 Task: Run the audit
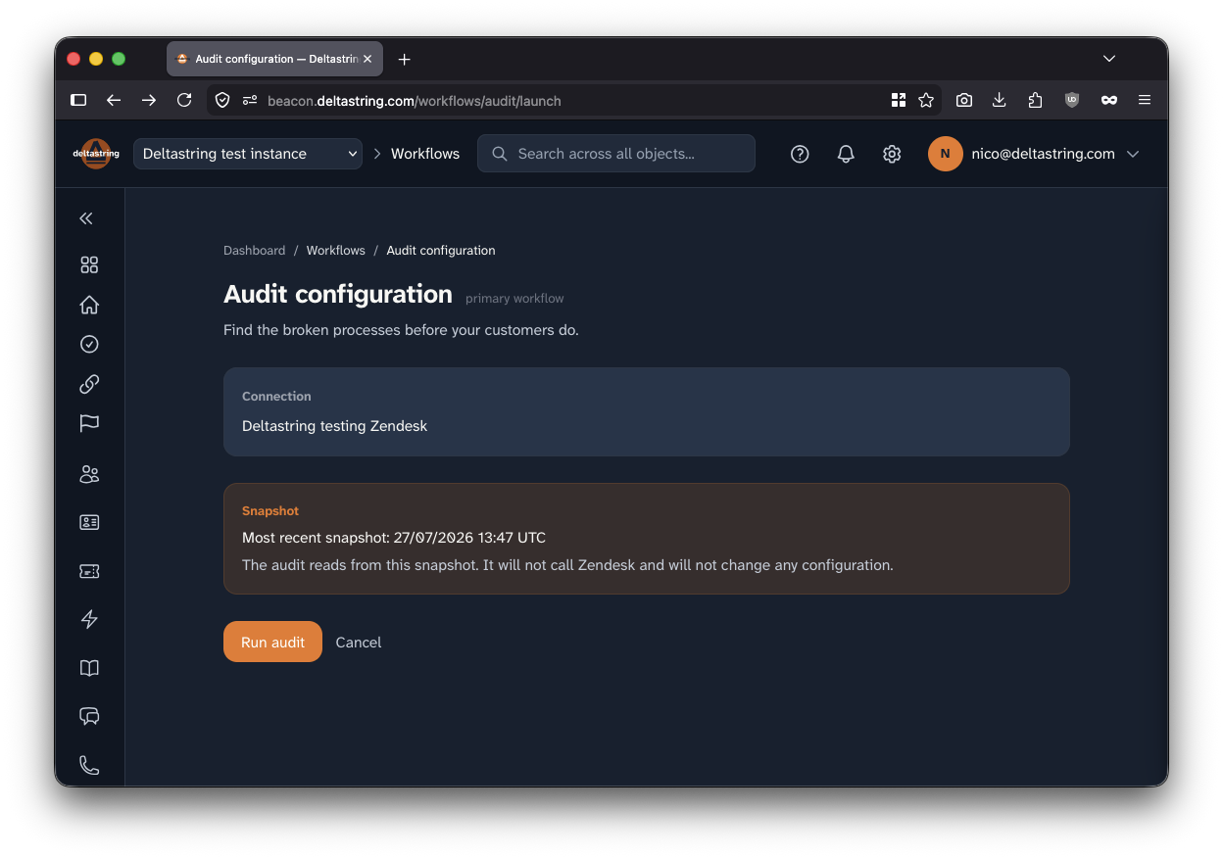coord(272,642)
